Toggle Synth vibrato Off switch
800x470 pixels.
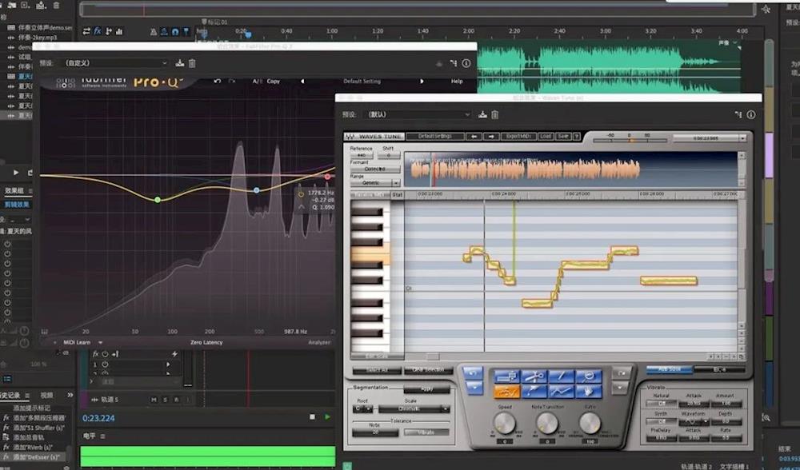(x=661, y=421)
